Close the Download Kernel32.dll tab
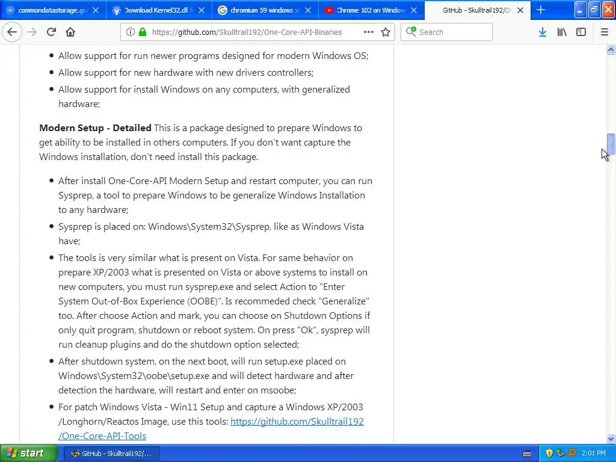616x462 pixels. (x=202, y=10)
